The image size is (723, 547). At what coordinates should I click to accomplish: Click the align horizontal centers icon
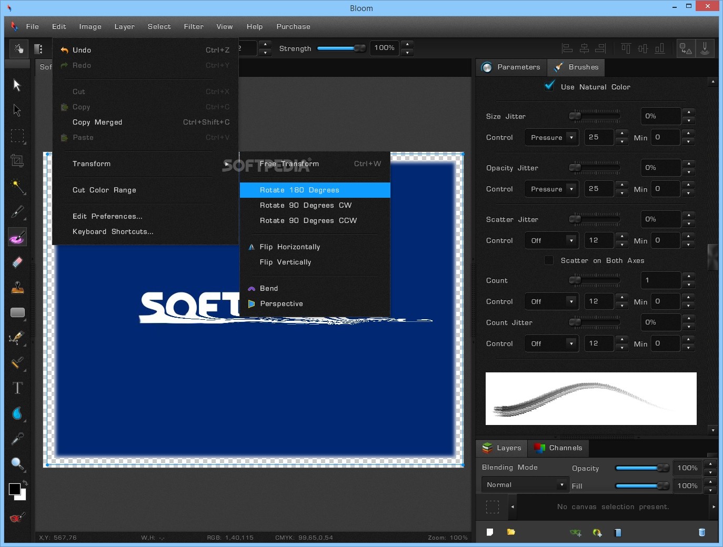click(584, 49)
